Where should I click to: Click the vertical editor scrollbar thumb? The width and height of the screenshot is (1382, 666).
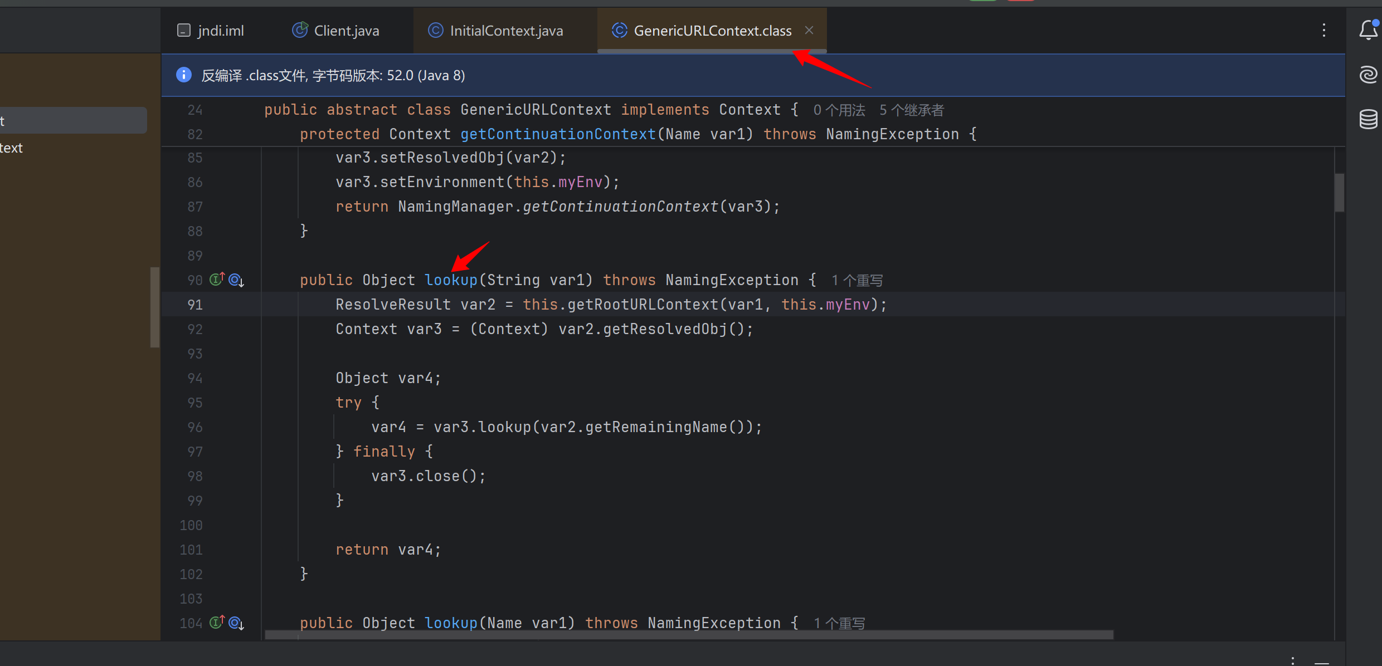[1340, 193]
